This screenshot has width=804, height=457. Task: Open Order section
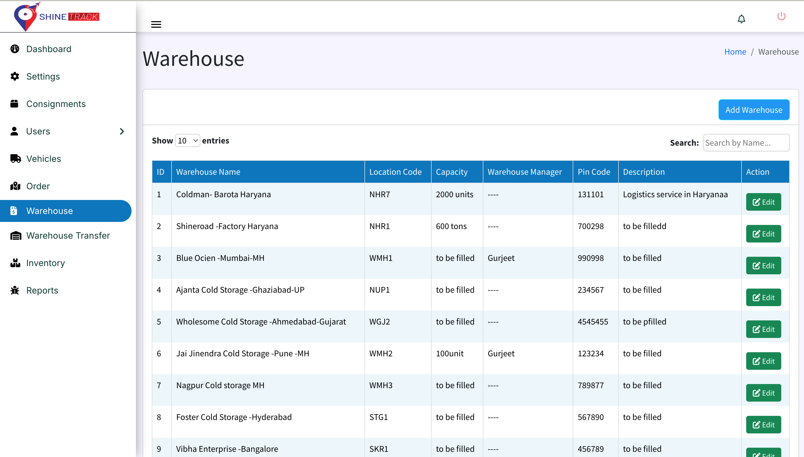tap(38, 186)
